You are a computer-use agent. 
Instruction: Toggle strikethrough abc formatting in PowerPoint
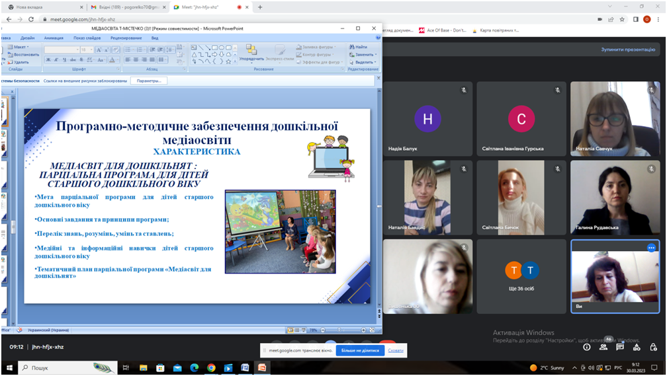point(73,60)
